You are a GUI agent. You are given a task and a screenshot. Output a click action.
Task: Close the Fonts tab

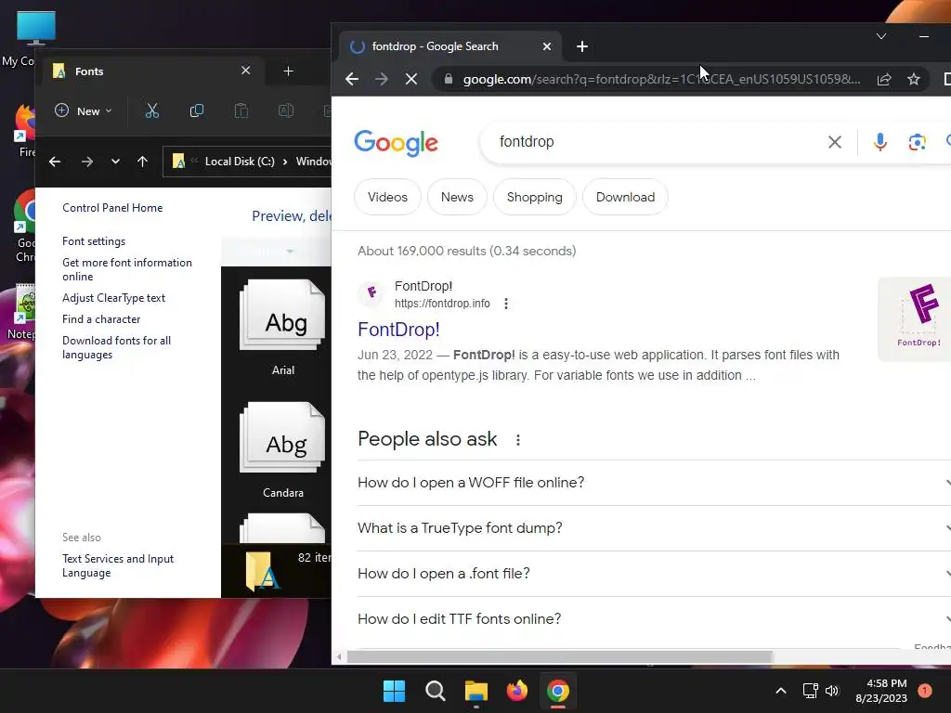pyautogui.click(x=245, y=71)
